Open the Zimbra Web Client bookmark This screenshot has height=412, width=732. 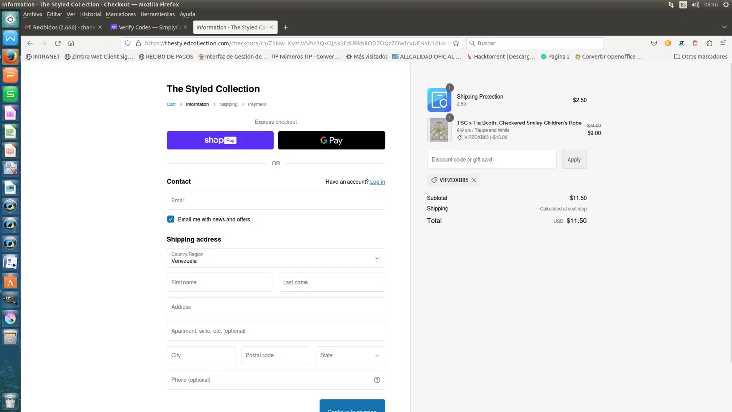[x=99, y=57]
